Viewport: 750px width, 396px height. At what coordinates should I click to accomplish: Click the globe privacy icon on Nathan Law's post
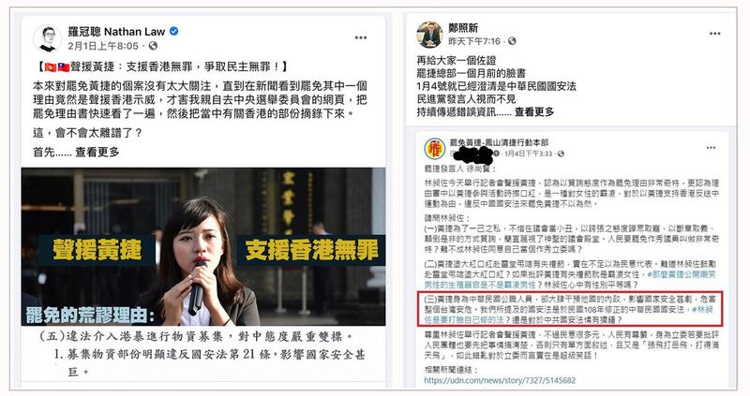coord(153,46)
